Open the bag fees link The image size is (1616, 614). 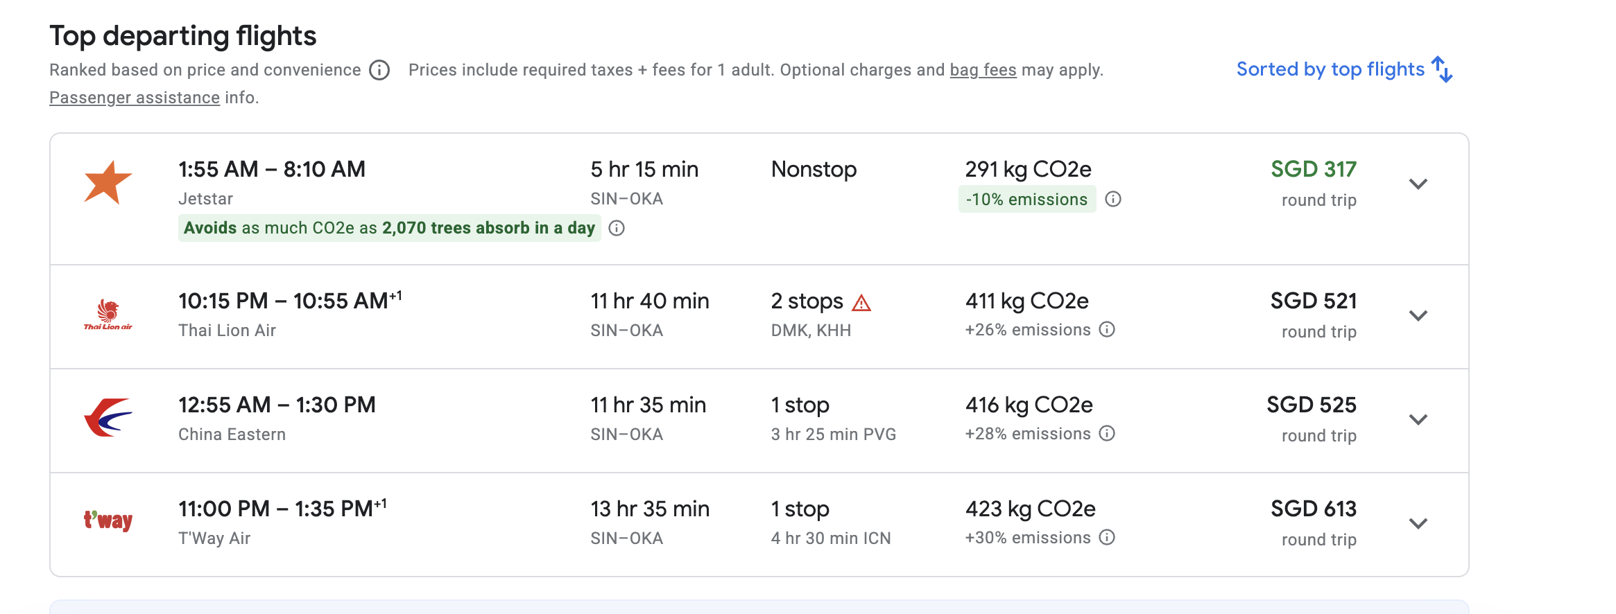983,70
